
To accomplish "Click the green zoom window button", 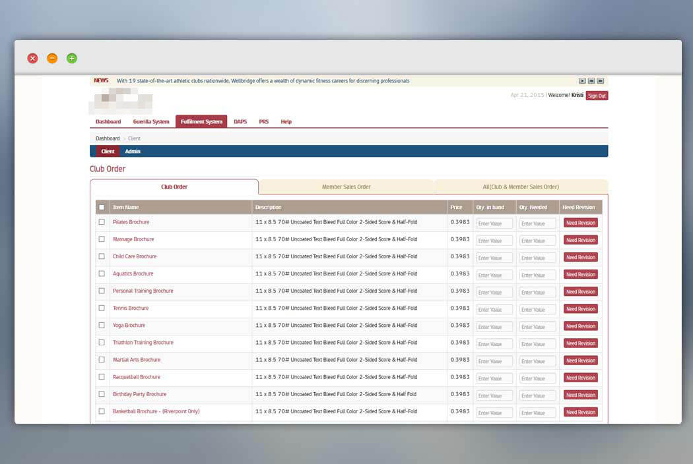I will 71,58.
